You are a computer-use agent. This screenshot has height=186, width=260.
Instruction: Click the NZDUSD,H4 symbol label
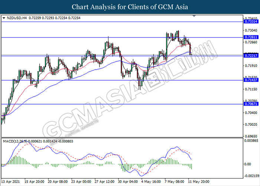[x=17, y=18]
